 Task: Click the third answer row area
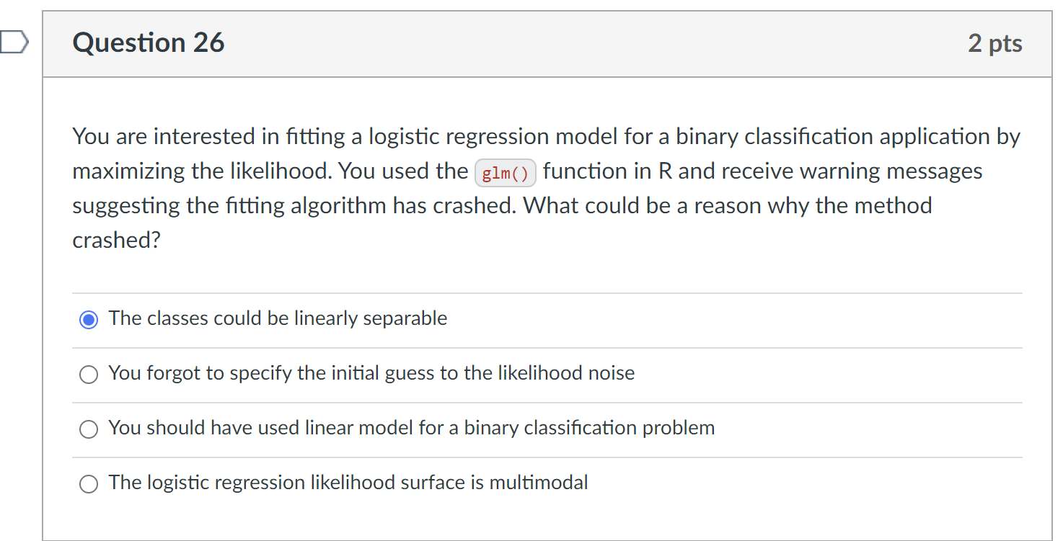(411, 428)
